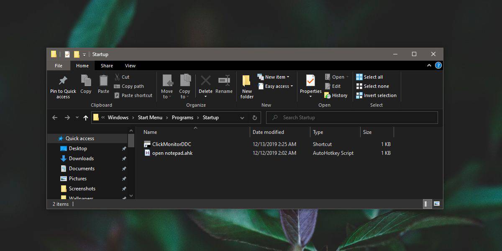Open Screenshots folder in the navigation pane
Viewport: 502px width, 251px height.
pos(82,189)
